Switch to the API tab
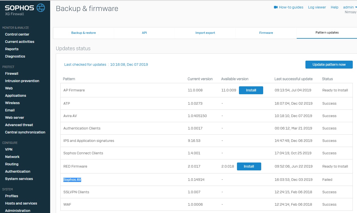 [144, 33]
